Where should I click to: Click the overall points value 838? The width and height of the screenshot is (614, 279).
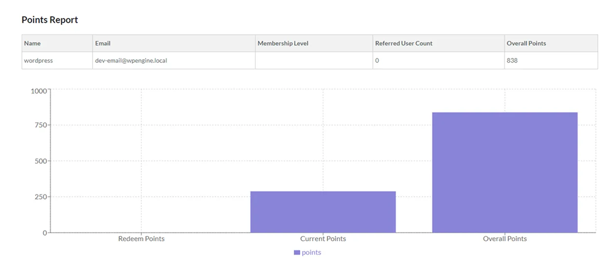pyautogui.click(x=551, y=61)
